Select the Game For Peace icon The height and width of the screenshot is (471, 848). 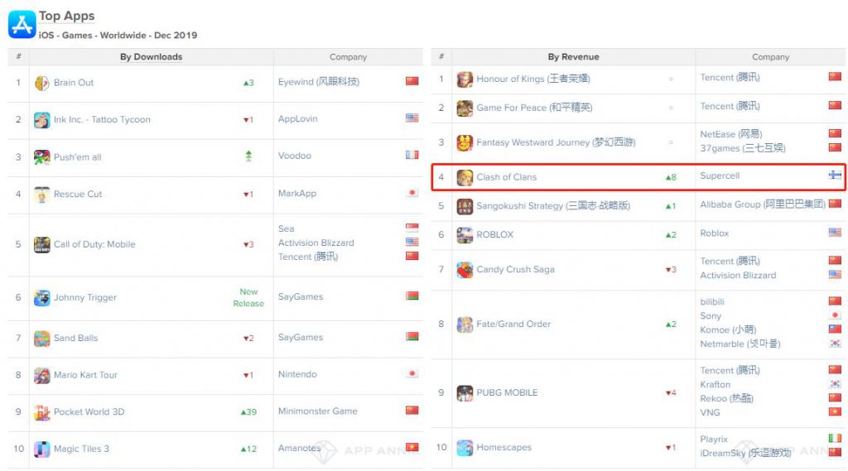click(x=465, y=108)
